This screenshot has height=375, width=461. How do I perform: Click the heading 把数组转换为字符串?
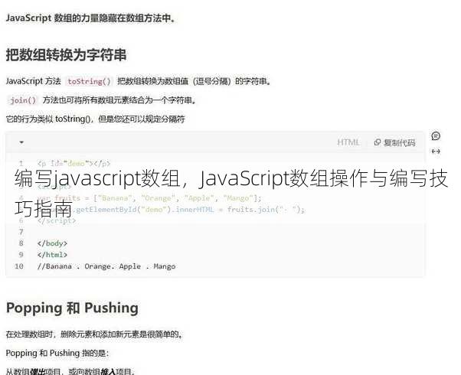click(x=66, y=54)
